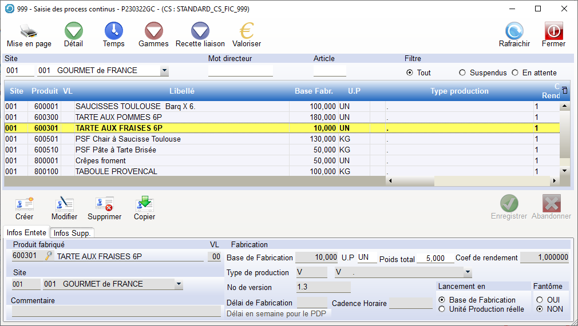This screenshot has width=578, height=326.
Task: Expand the top Site GOURMET de FRANCE dropdown
Action: (x=164, y=71)
